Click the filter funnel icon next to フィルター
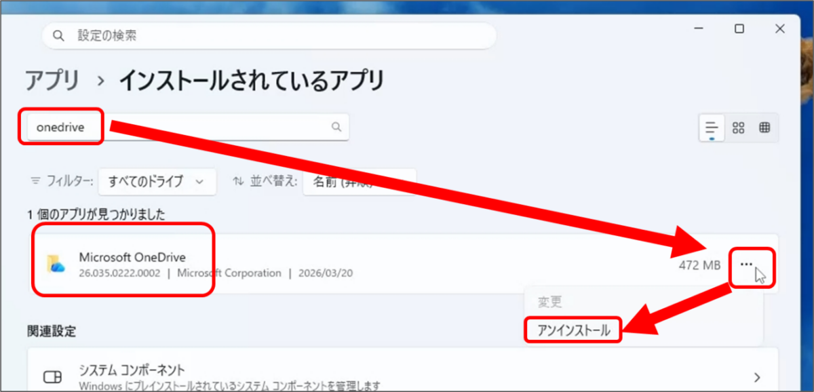Screen dimensions: 814x392 point(35,181)
